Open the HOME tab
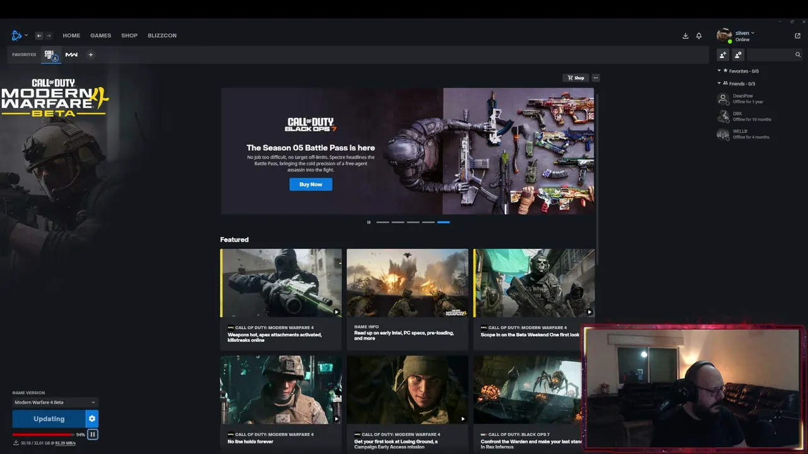Screen dimensions: 808x454 click(x=71, y=35)
